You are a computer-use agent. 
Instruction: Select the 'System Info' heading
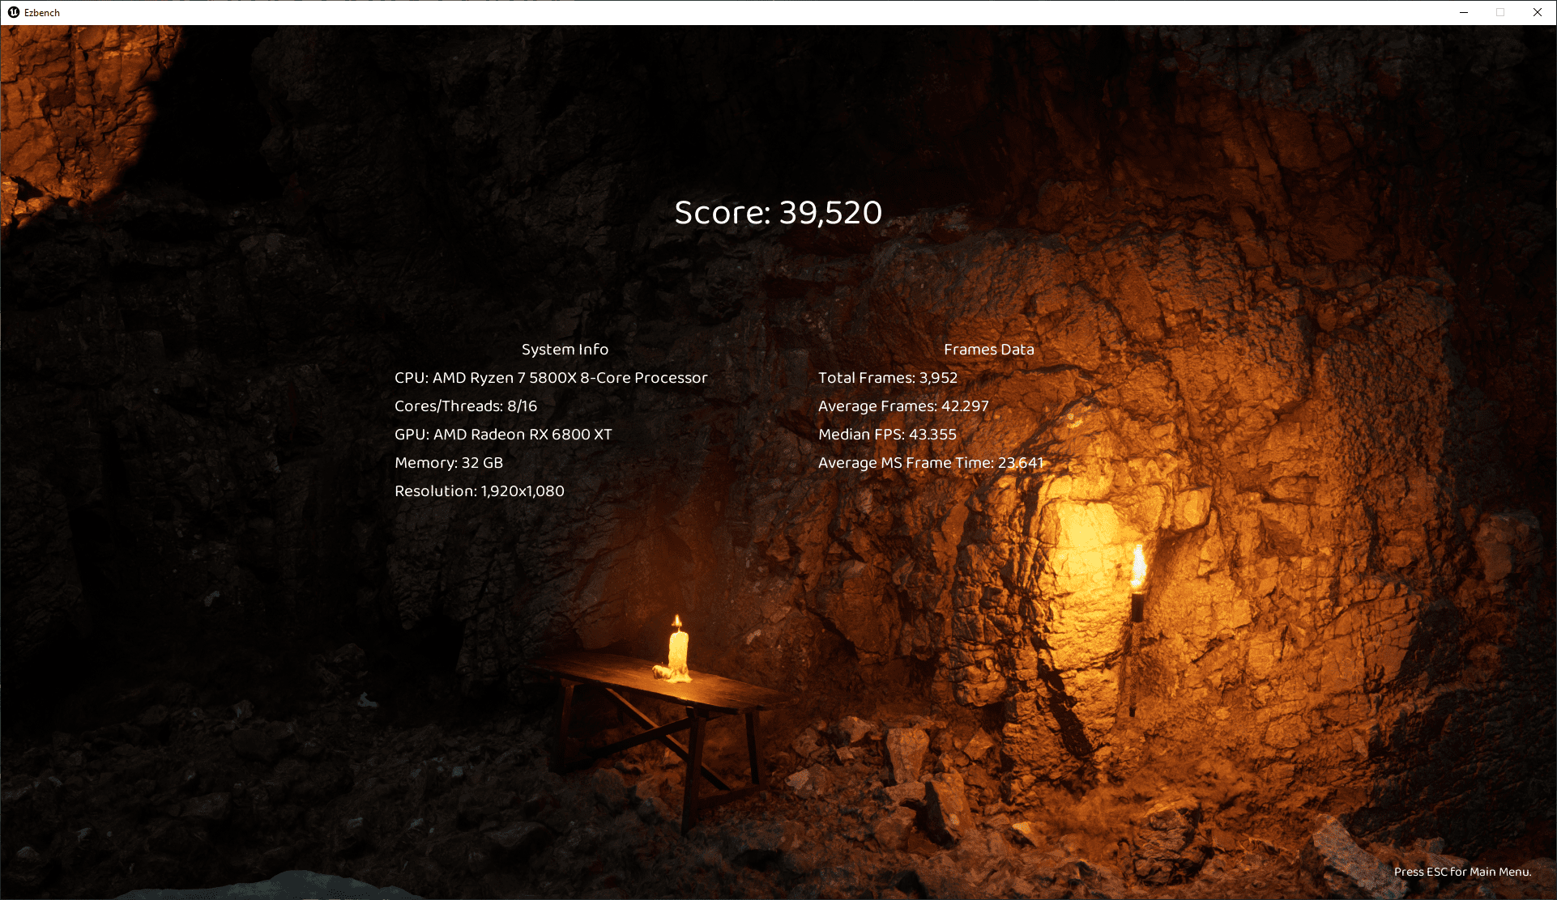coord(565,349)
